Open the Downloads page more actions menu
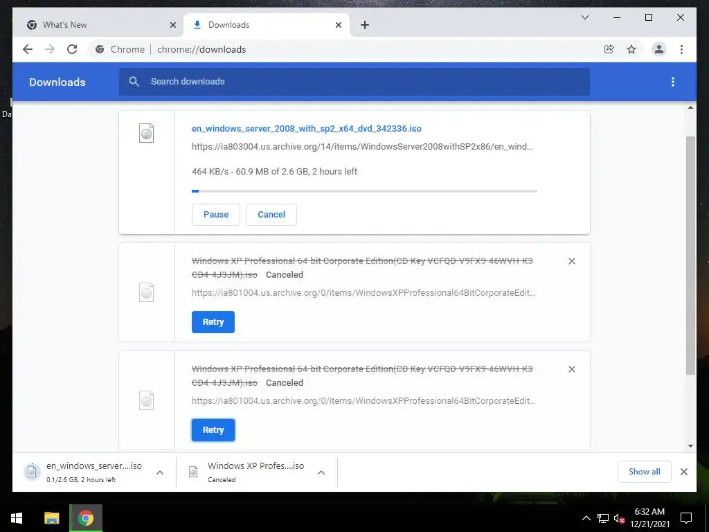Viewport: 709px width, 532px height. click(x=673, y=82)
